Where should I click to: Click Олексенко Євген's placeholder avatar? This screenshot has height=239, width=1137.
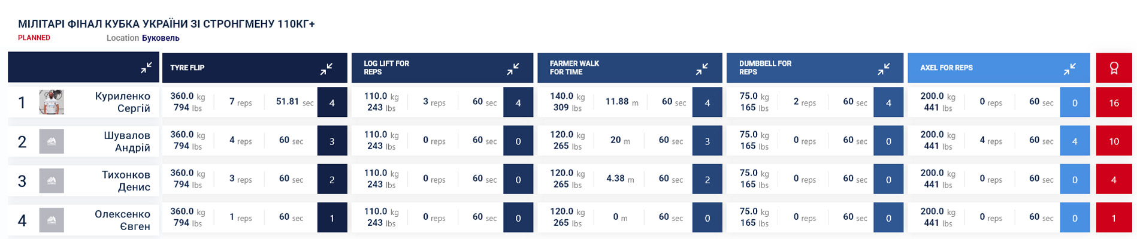point(52,220)
